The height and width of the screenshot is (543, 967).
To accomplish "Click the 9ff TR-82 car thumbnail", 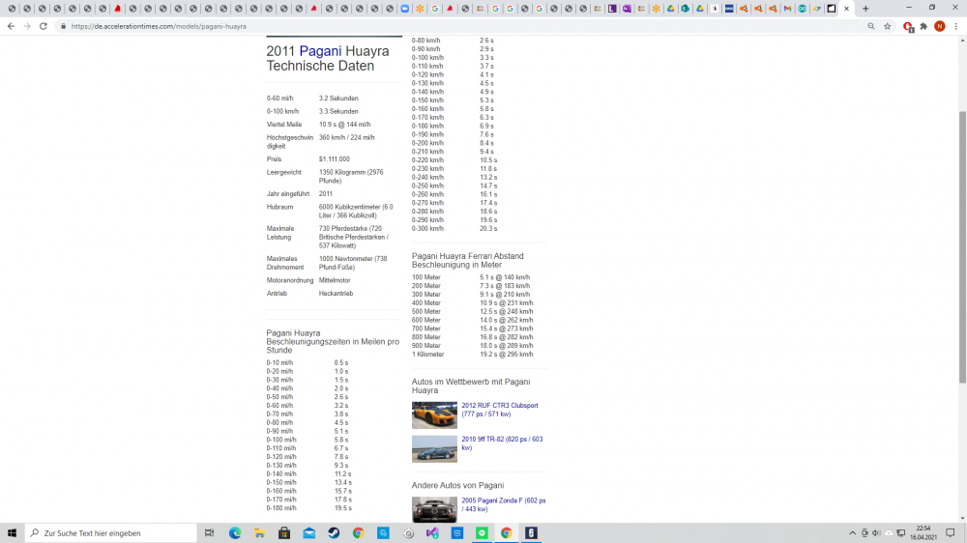I will pyautogui.click(x=434, y=449).
